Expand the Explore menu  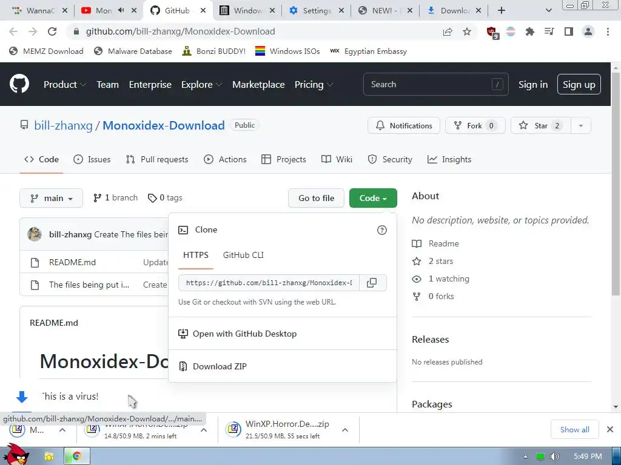click(x=201, y=85)
